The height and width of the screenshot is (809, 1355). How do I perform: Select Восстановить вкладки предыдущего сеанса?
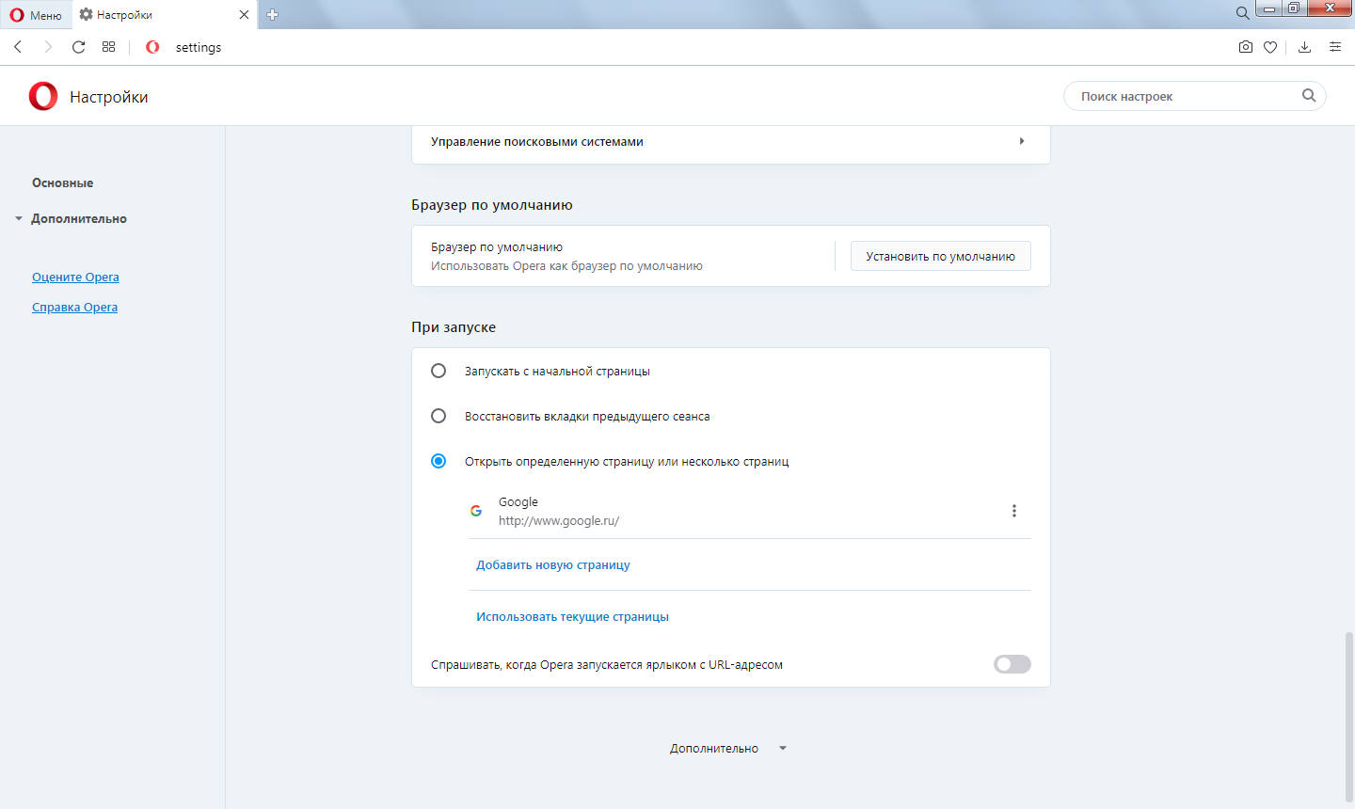(438, 416)
